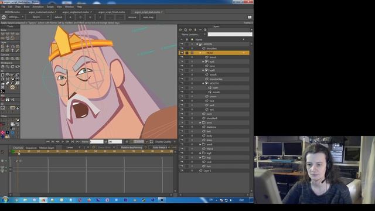Click the Windows Start button
The height and width of the screenshot is (211, 375).
pos(5,200)
